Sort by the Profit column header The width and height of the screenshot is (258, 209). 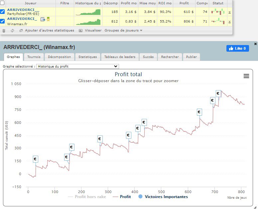184,3
